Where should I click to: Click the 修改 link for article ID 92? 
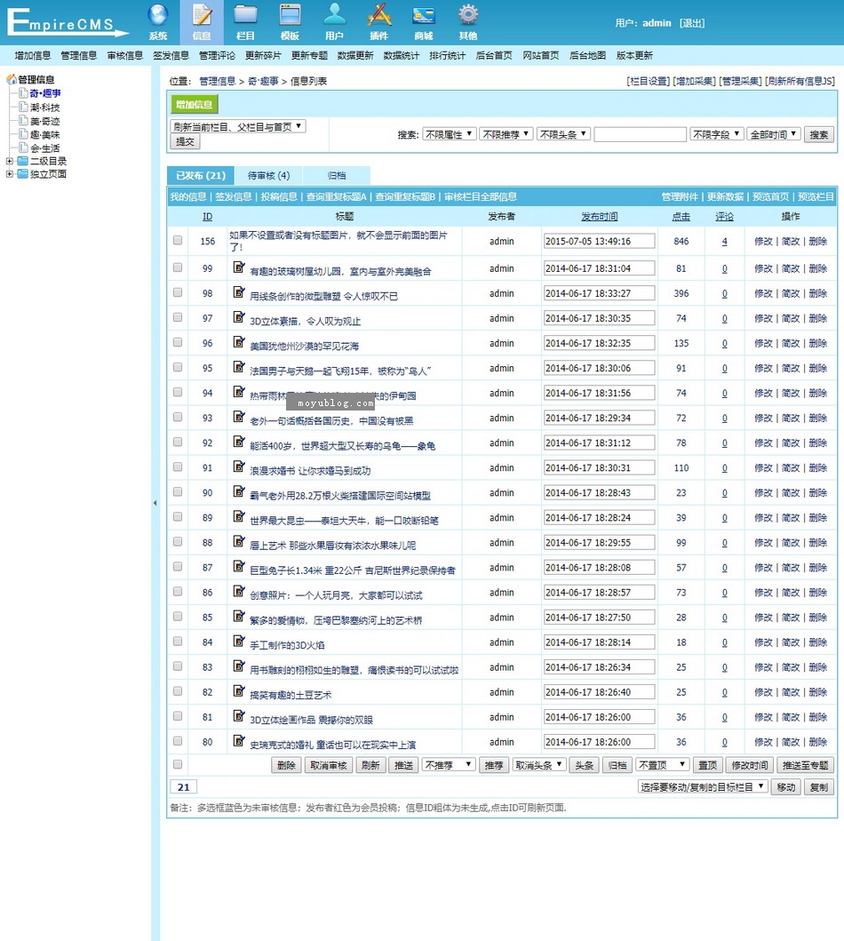[763, 443]
